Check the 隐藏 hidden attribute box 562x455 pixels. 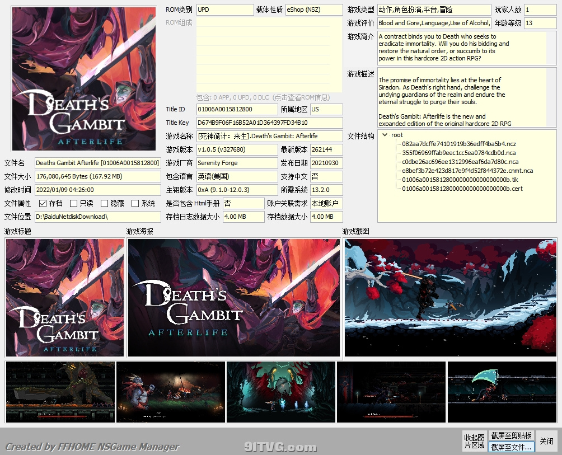[x=104, y=204]
